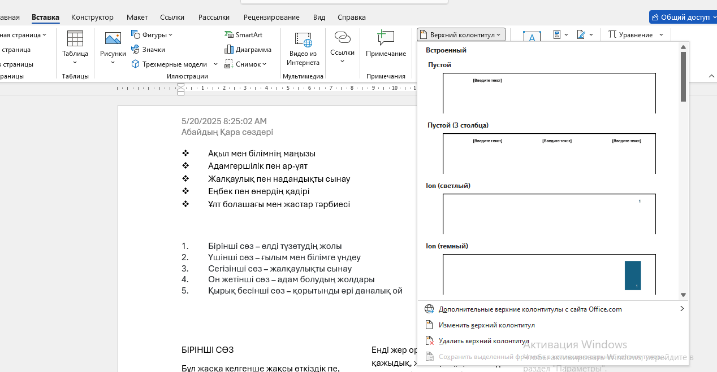Expand the Уравнение dropdown arrow
This screenshot has height=372, width=717.
click(661, 35)
